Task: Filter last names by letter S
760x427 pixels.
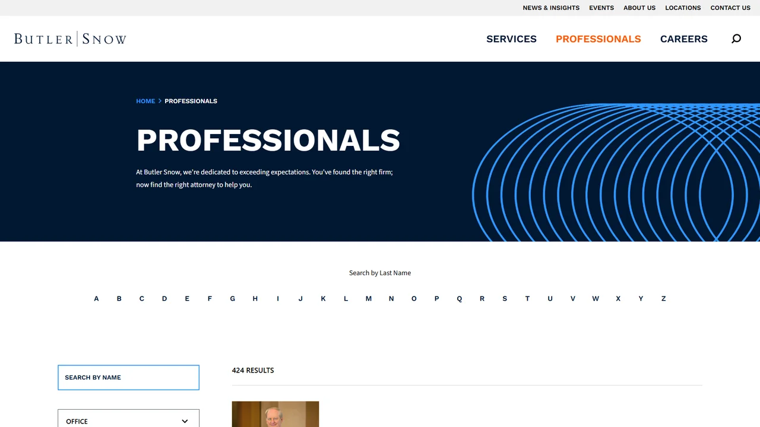Action: (x=505, y=298)
